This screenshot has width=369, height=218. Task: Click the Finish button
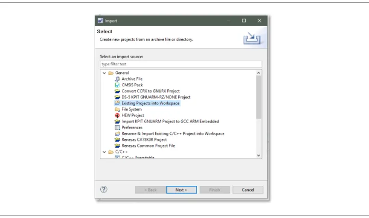[x=214, y=190]
